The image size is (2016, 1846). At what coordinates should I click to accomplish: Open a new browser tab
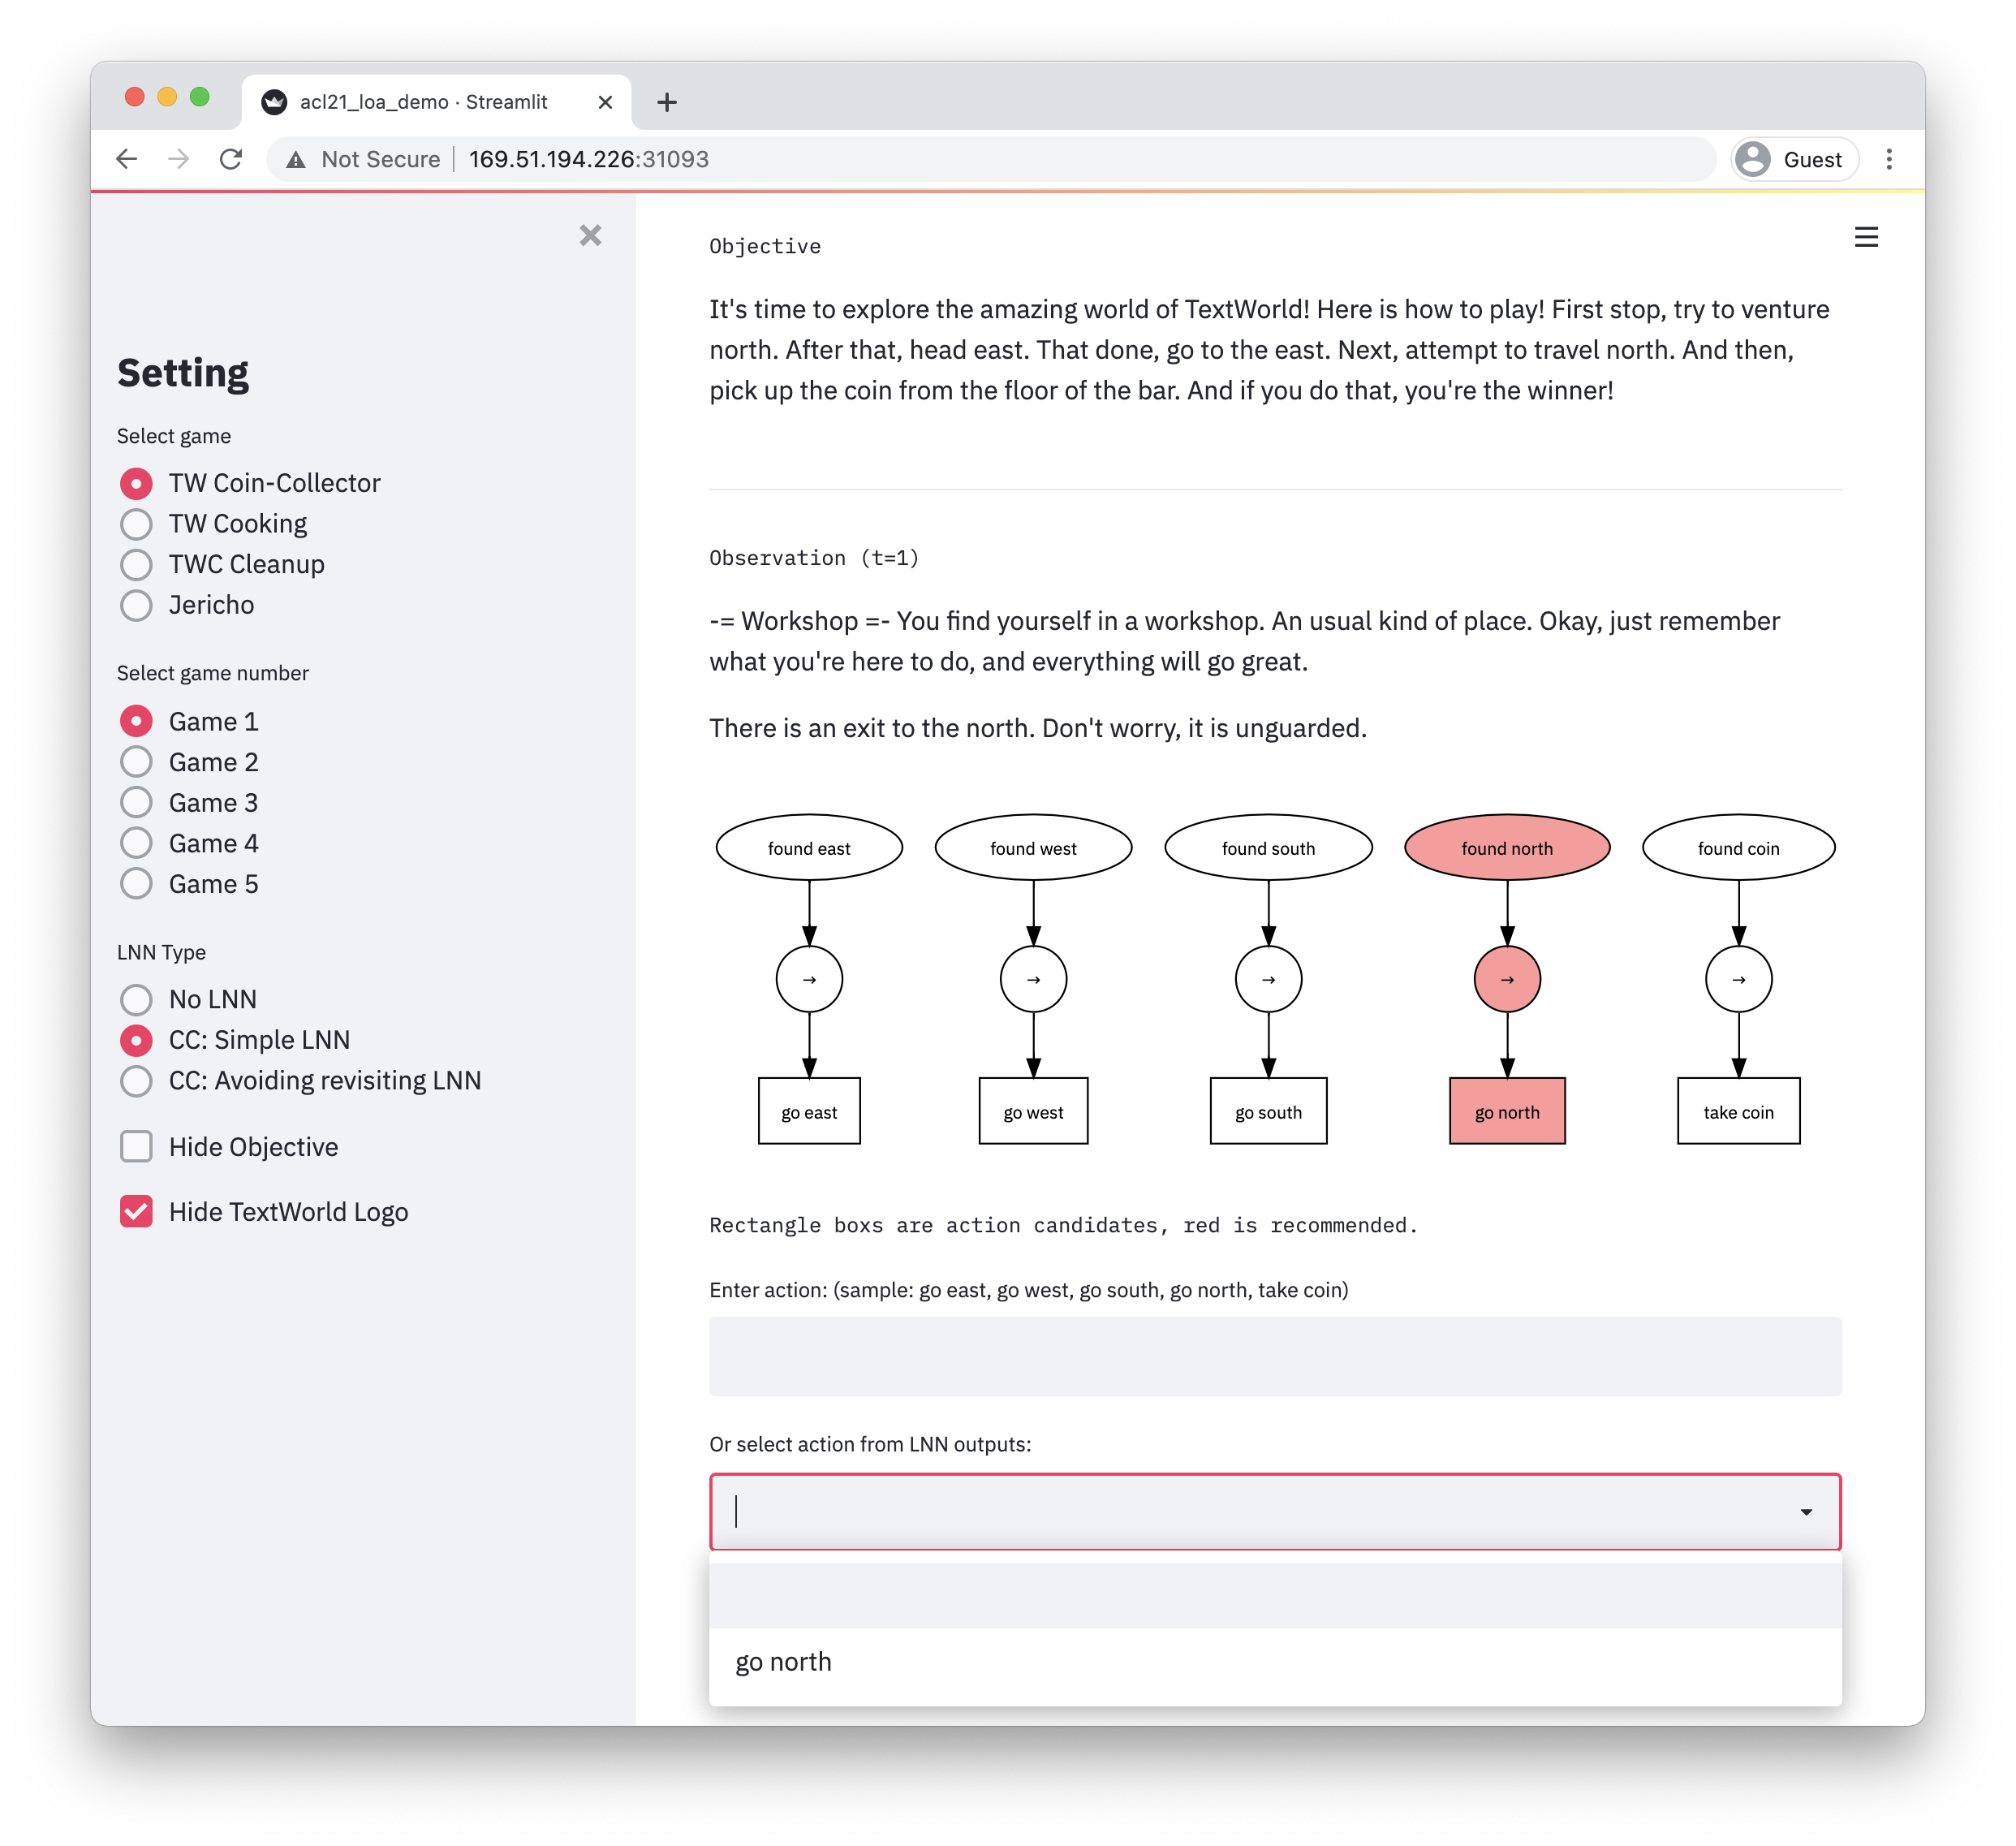coord(667,102)
